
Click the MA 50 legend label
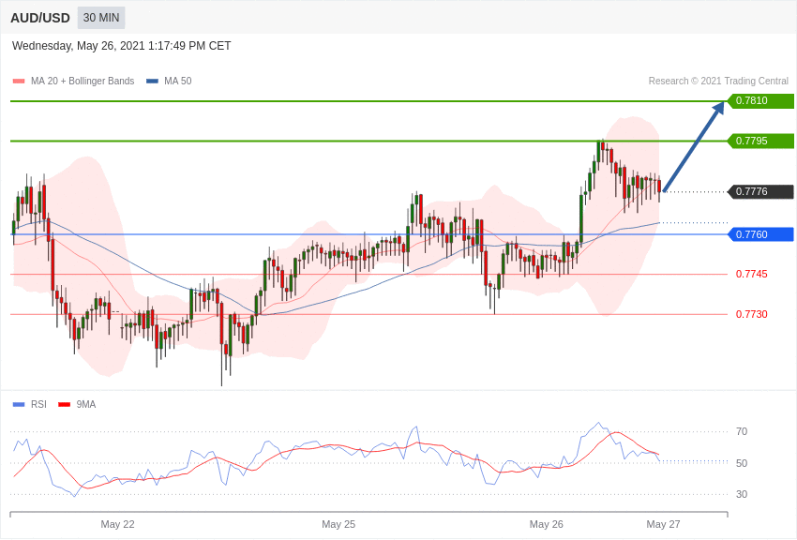(178, 82)
